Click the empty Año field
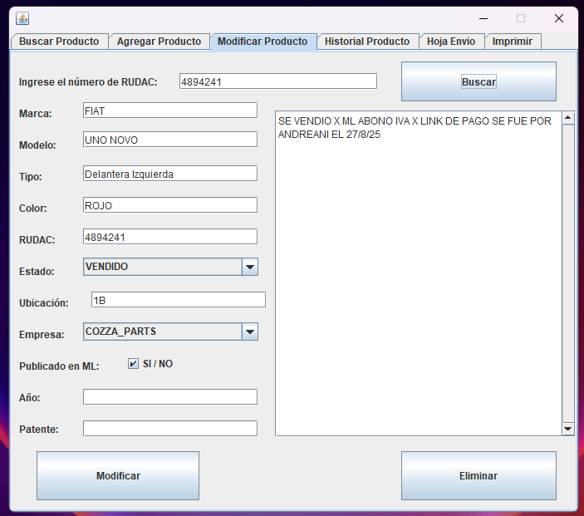 click(170, 397)
